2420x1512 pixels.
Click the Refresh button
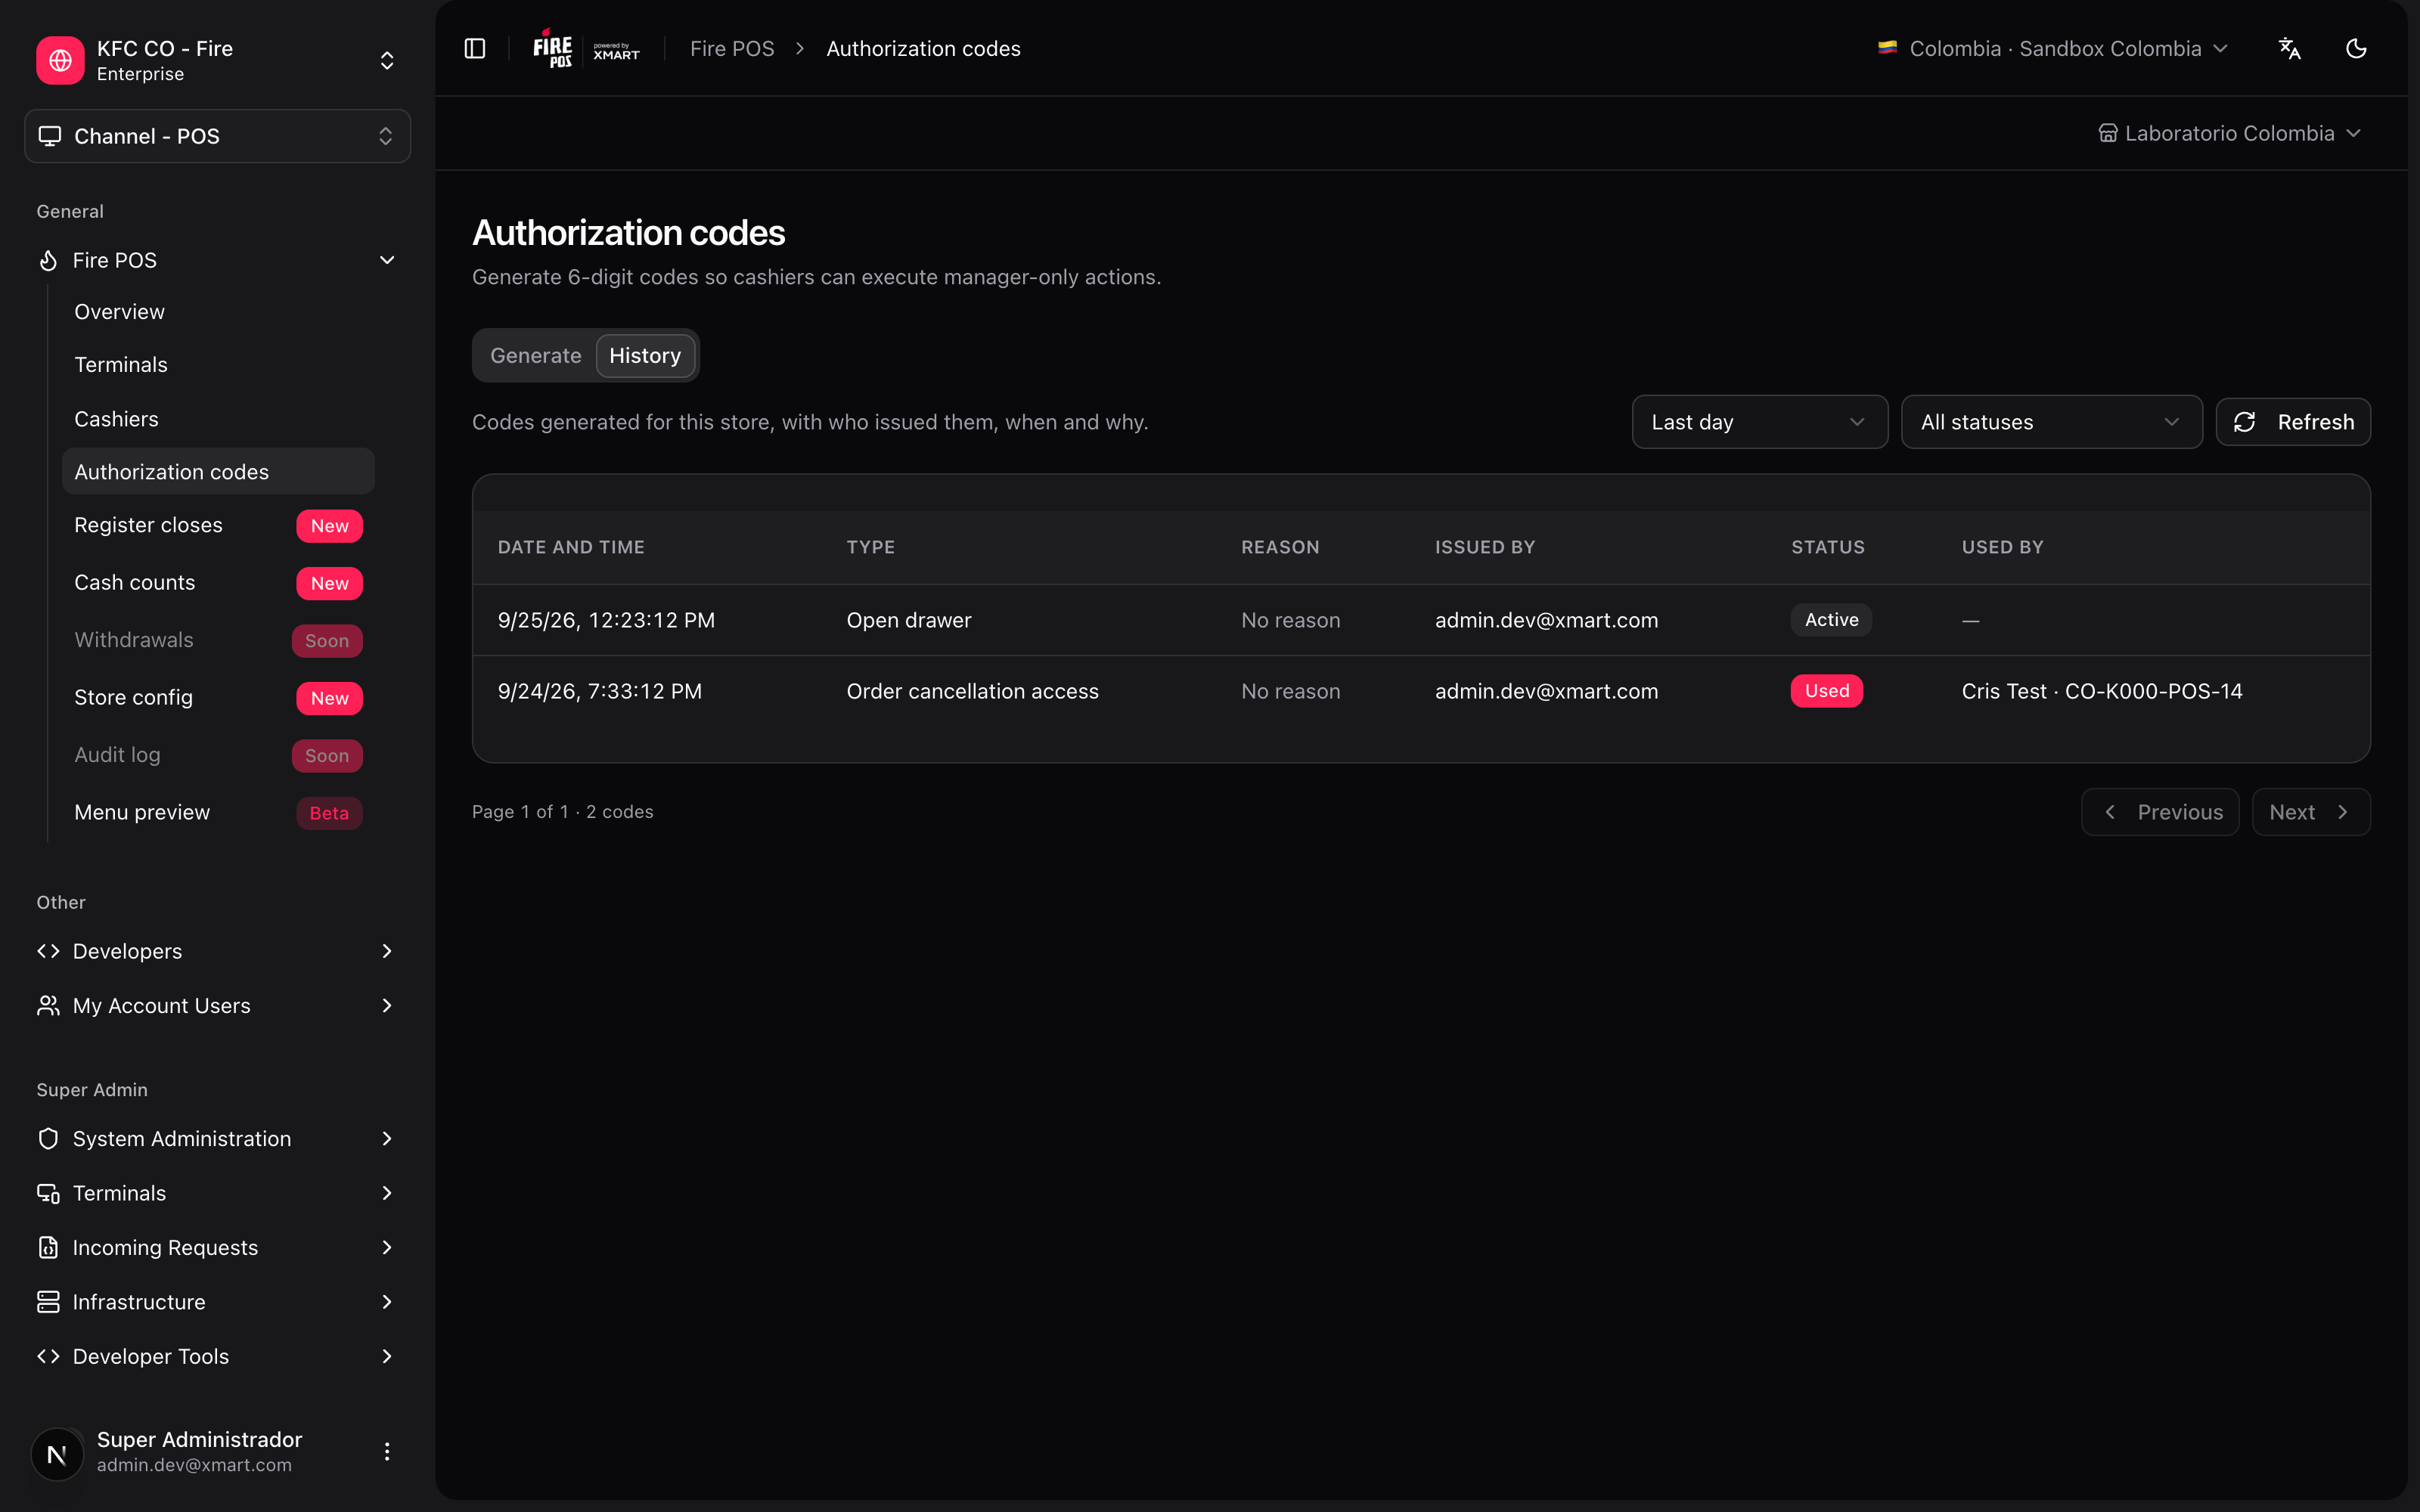2293,422
